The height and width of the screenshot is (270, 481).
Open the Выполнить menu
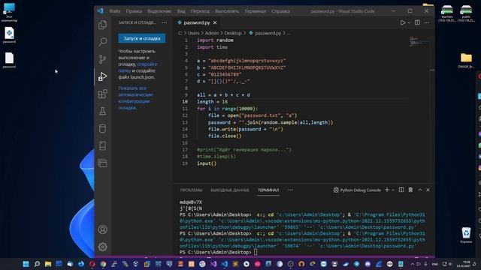point(227,11)
